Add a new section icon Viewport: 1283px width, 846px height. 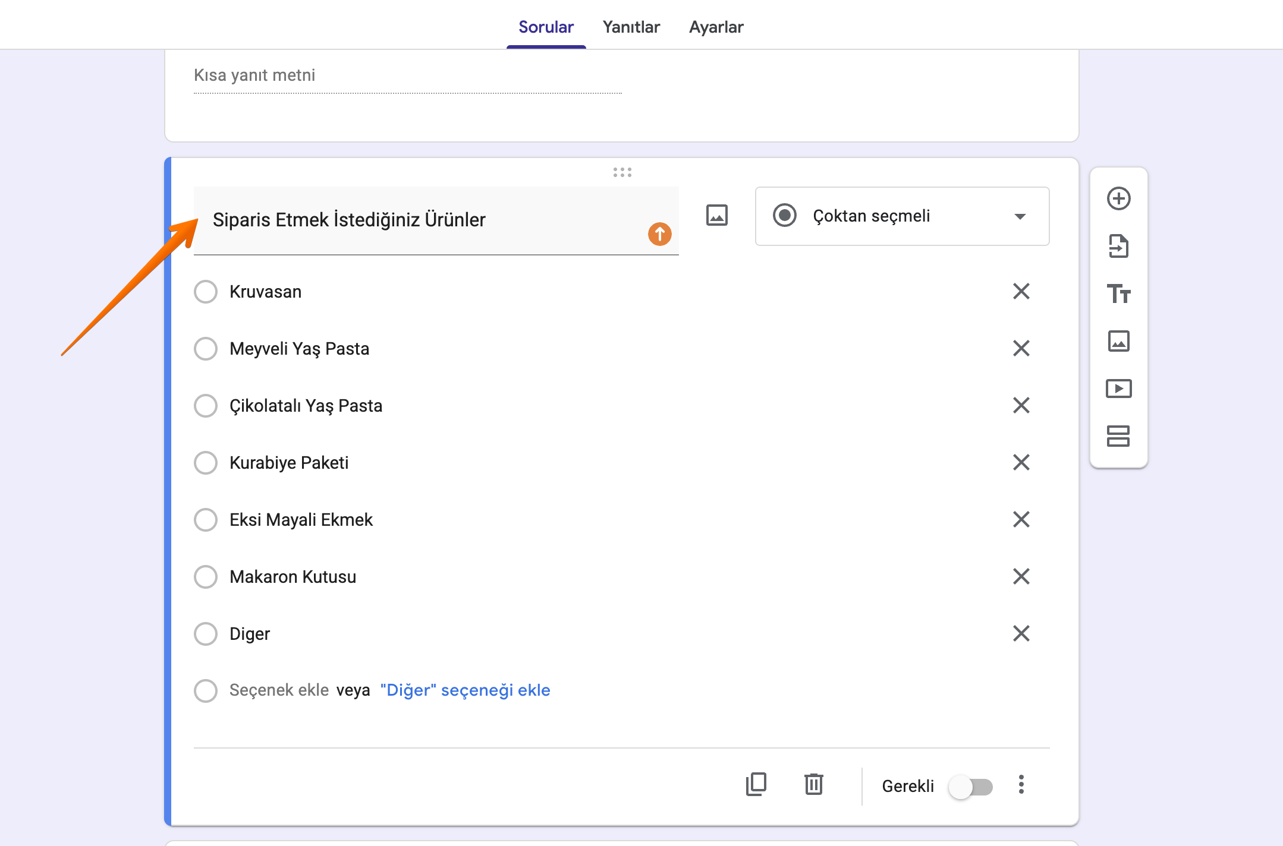pyautogui.click(x=1118, y=436)
